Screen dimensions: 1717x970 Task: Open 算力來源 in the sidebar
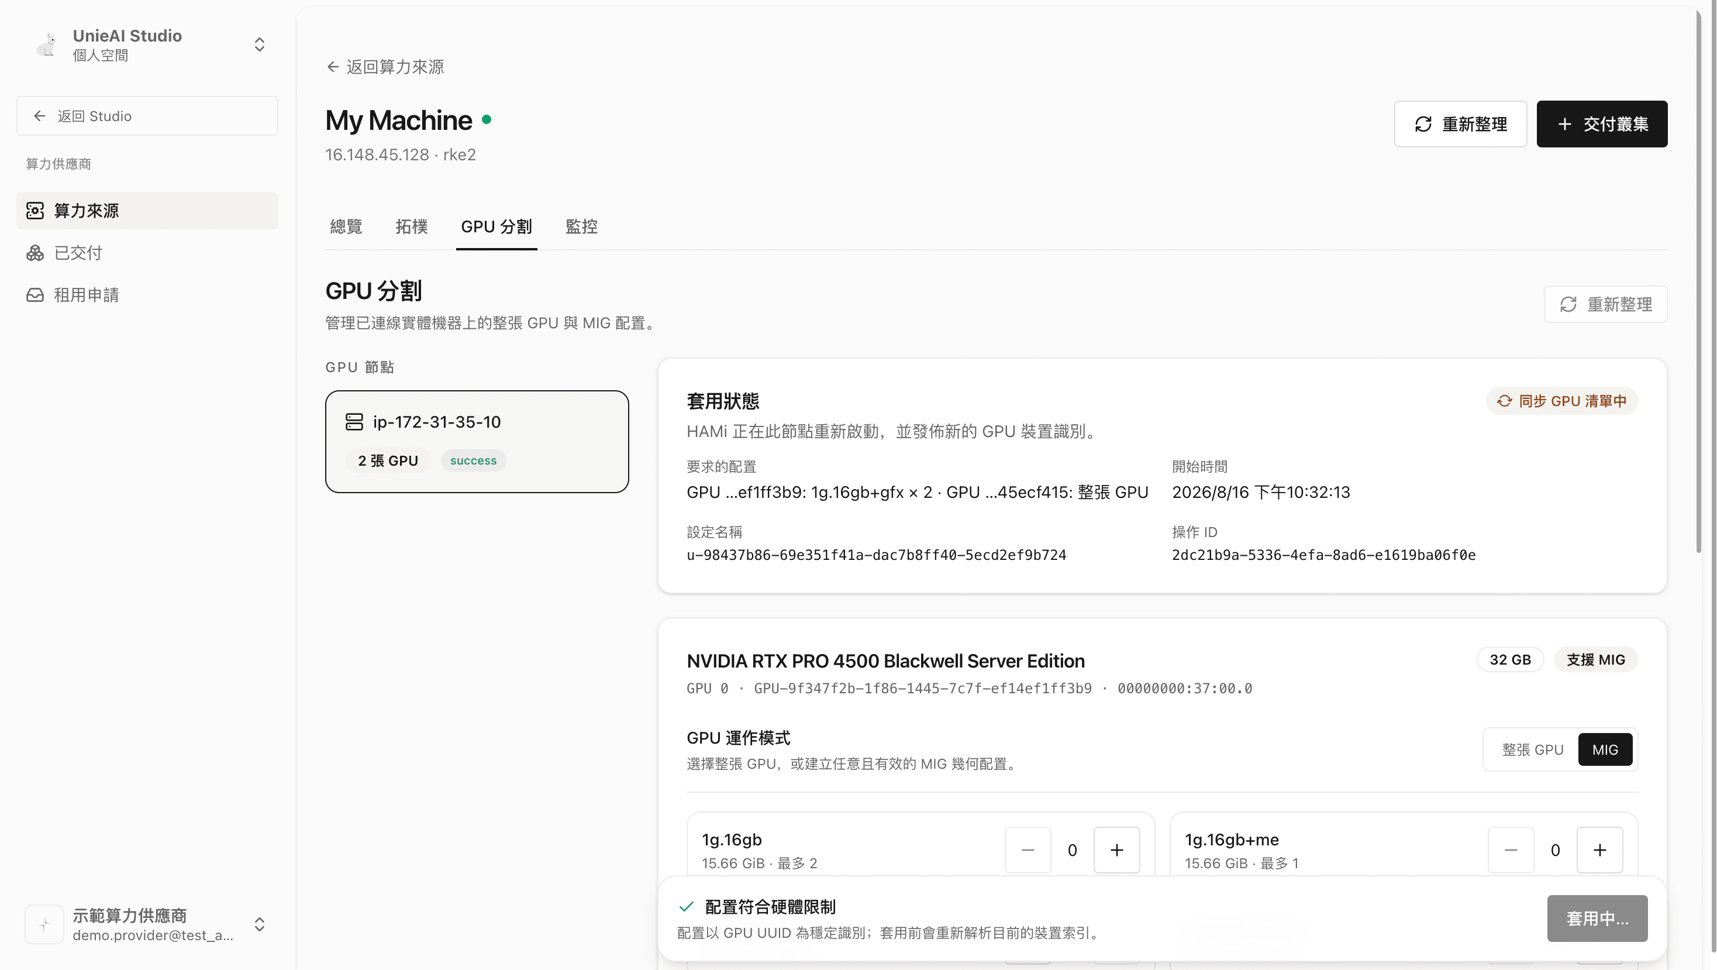[x=147, y=211]
